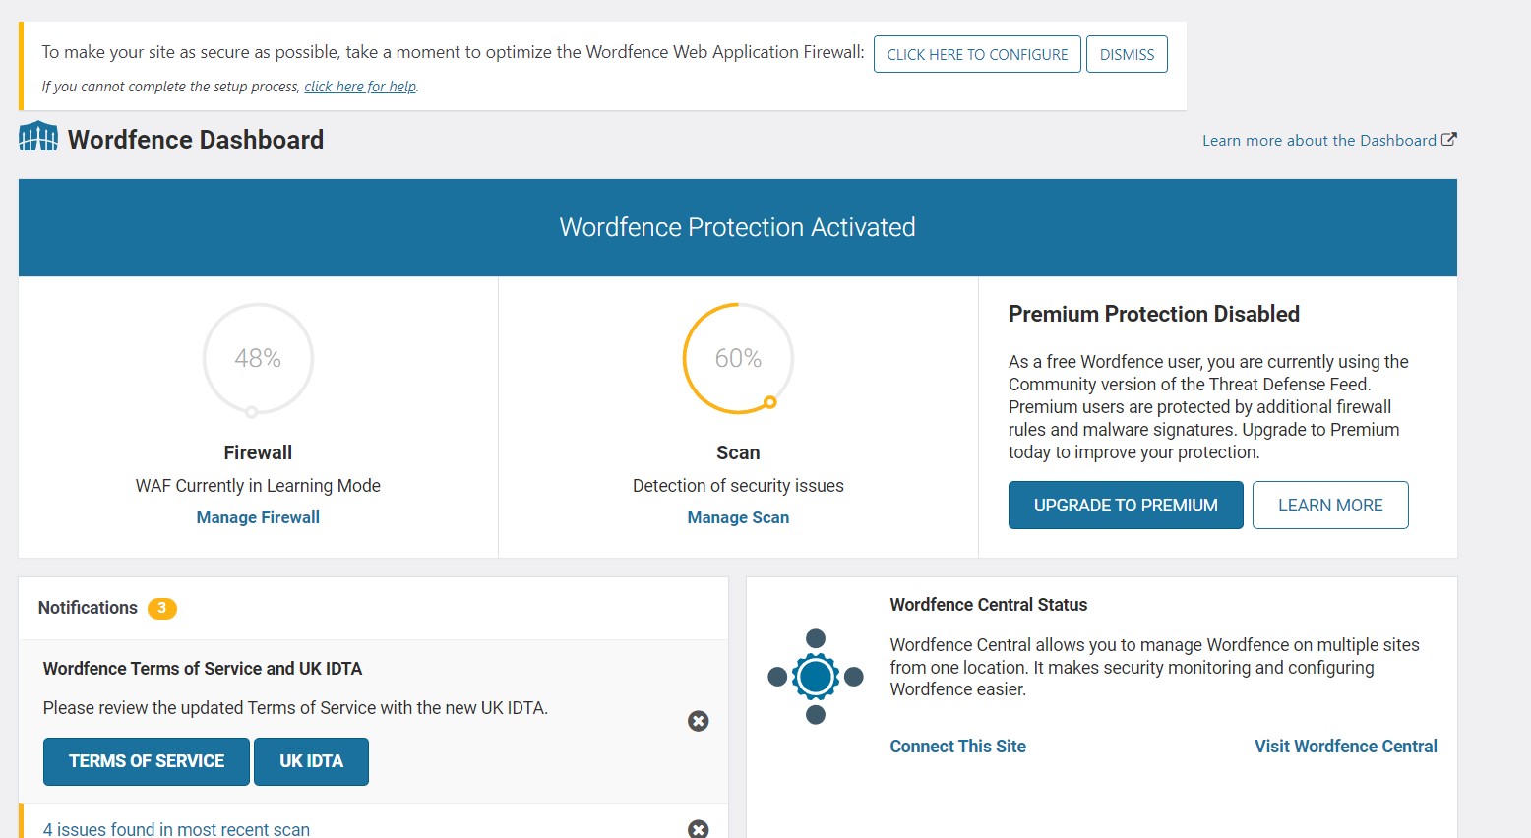Dismiss the issues found scan notification
Viewport: 1531px width, 838px height.
pyautogui.click(x=699, y=828)
